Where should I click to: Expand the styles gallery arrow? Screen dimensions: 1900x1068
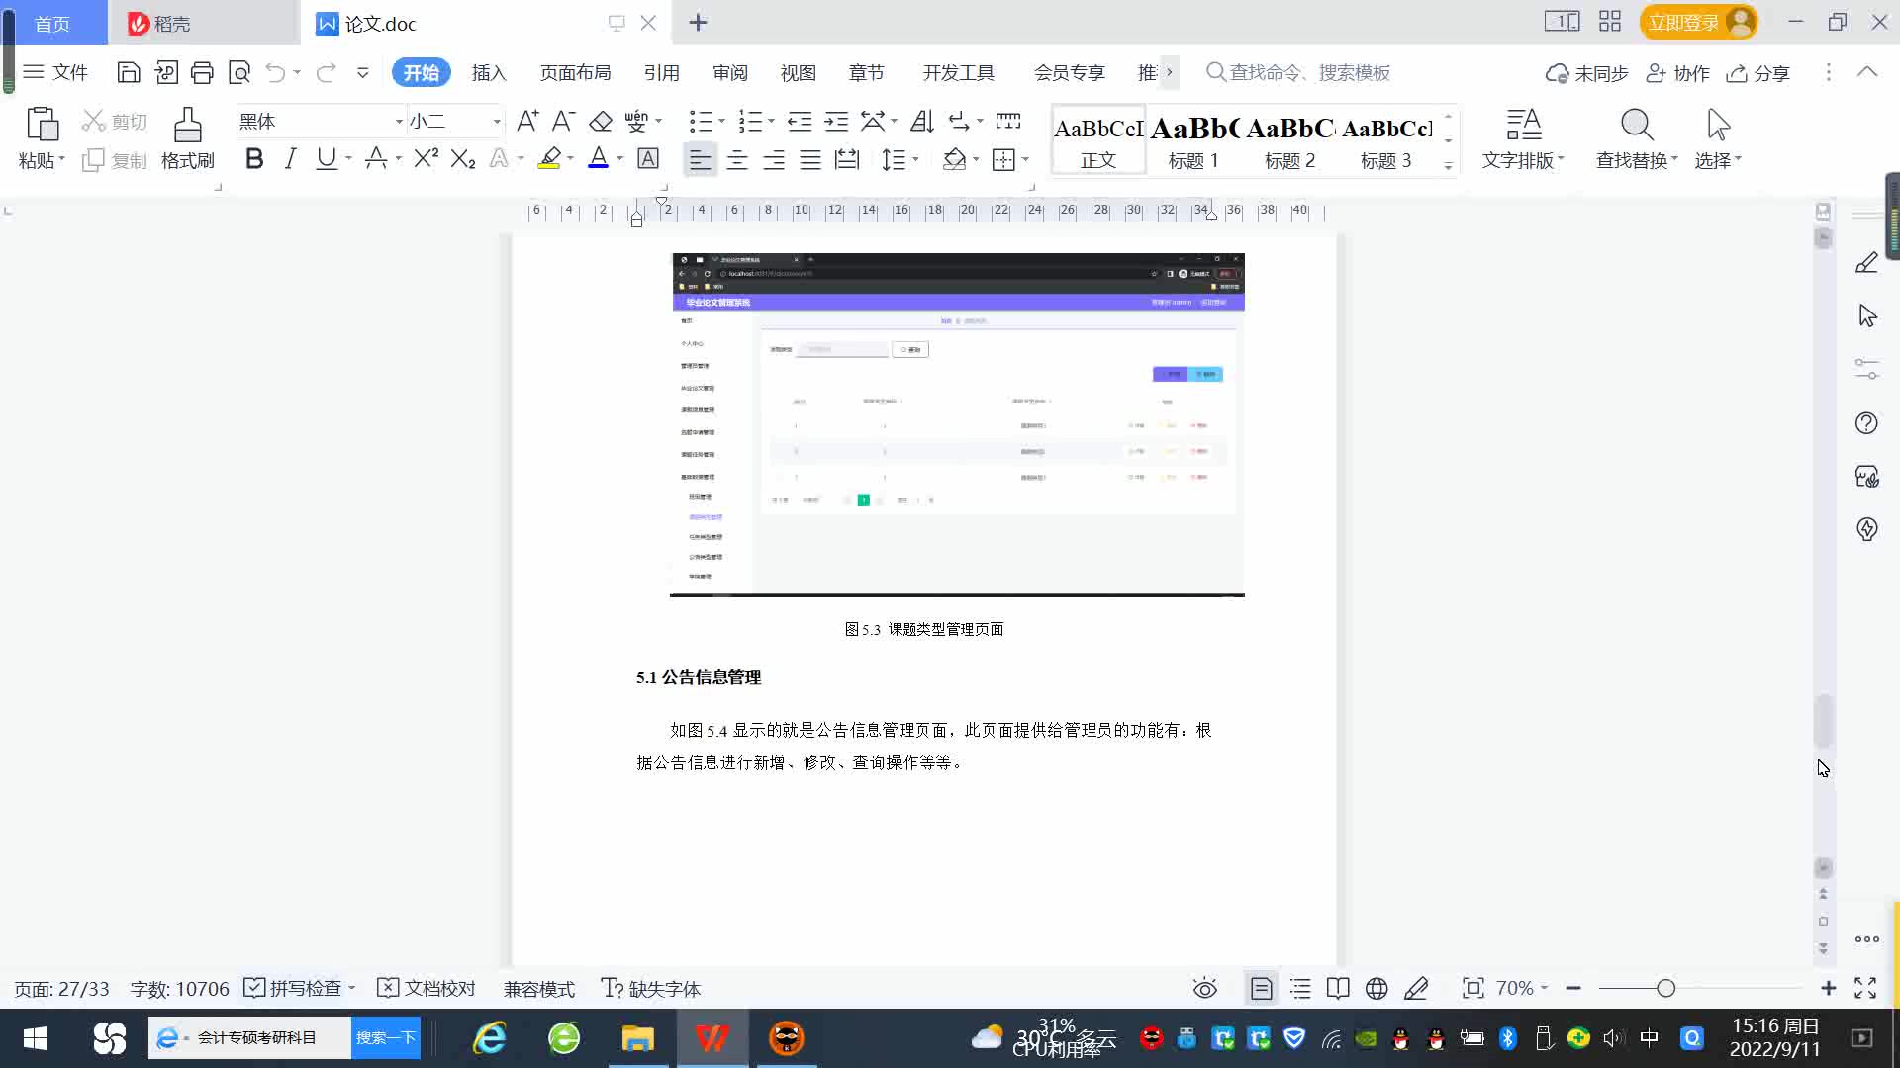[x=1448, y=165]
